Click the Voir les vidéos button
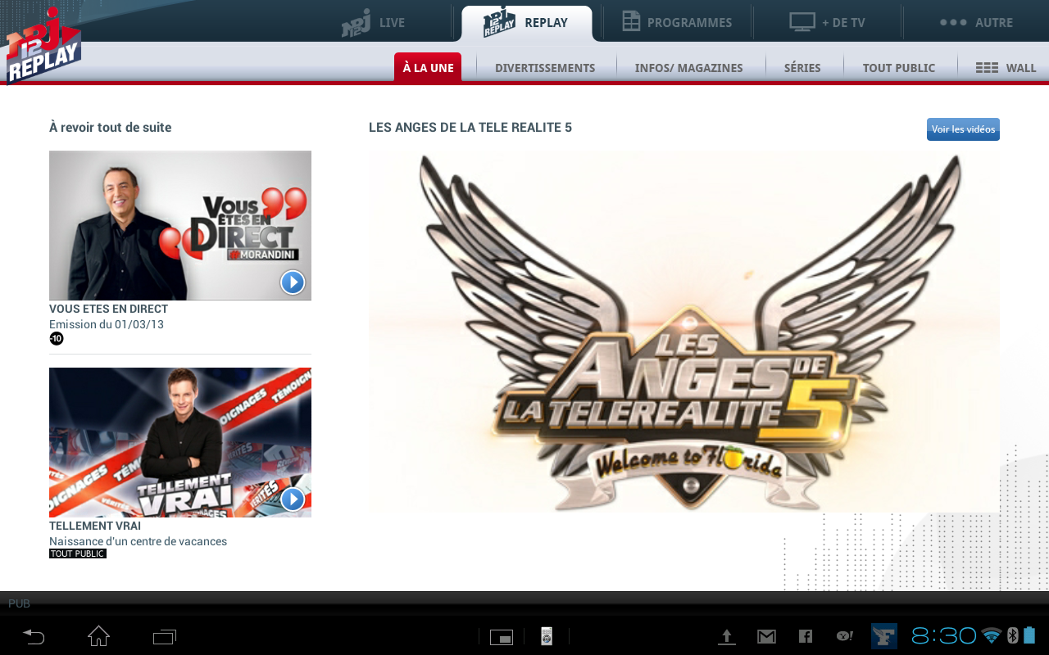1049x655 pixels. 963,129
